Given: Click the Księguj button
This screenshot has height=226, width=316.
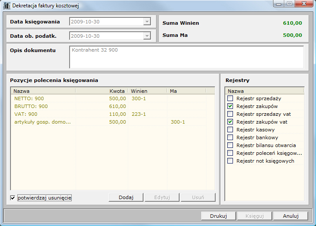Looking at the screenshot, I should pyautogui.click(x=255, y=216).
